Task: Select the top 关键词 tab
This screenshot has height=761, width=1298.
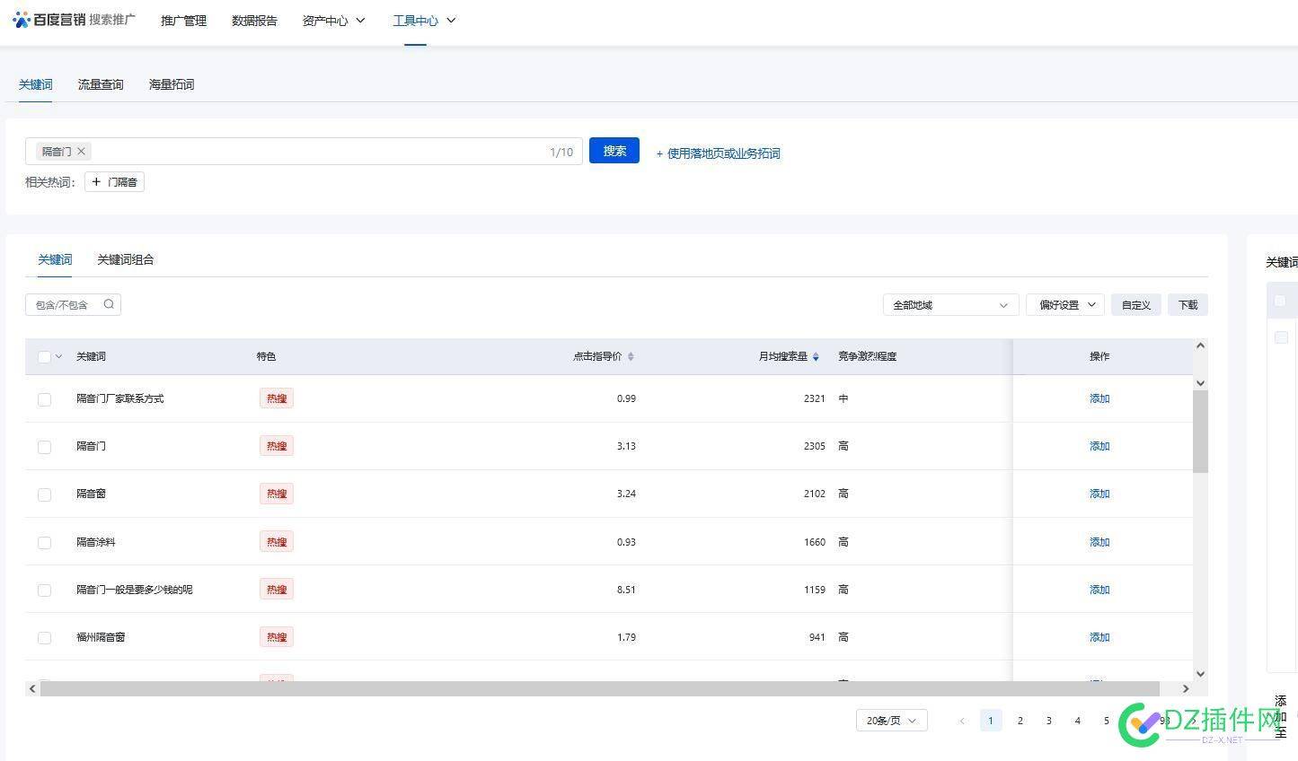Action: coord(36,84)
